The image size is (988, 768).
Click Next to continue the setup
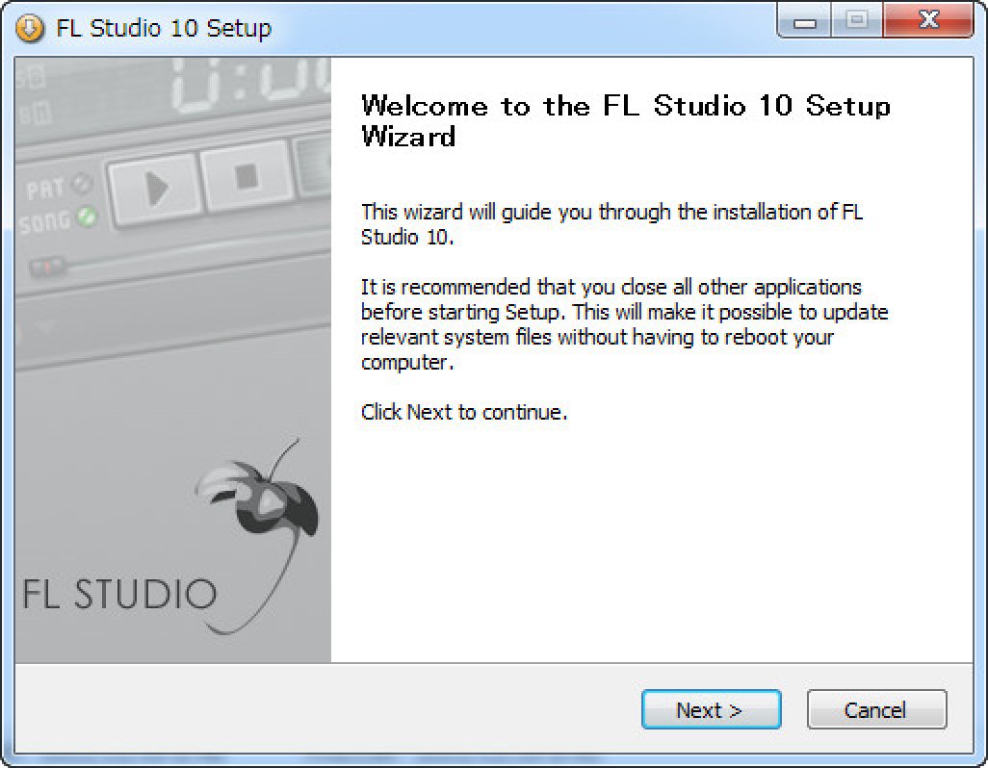(711, 709)
